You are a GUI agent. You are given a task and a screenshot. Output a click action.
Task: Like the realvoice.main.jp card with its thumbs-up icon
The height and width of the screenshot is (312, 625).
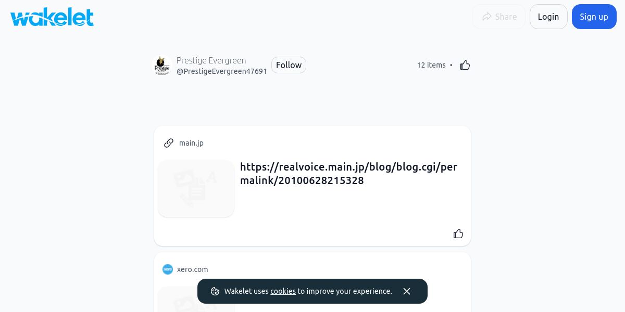(x=458, y=233)
